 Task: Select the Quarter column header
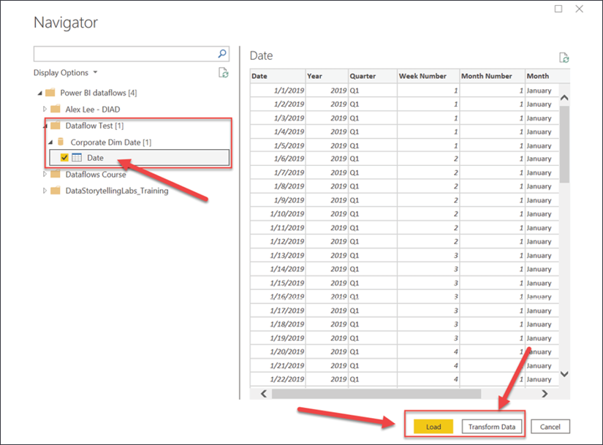point(373,76)
